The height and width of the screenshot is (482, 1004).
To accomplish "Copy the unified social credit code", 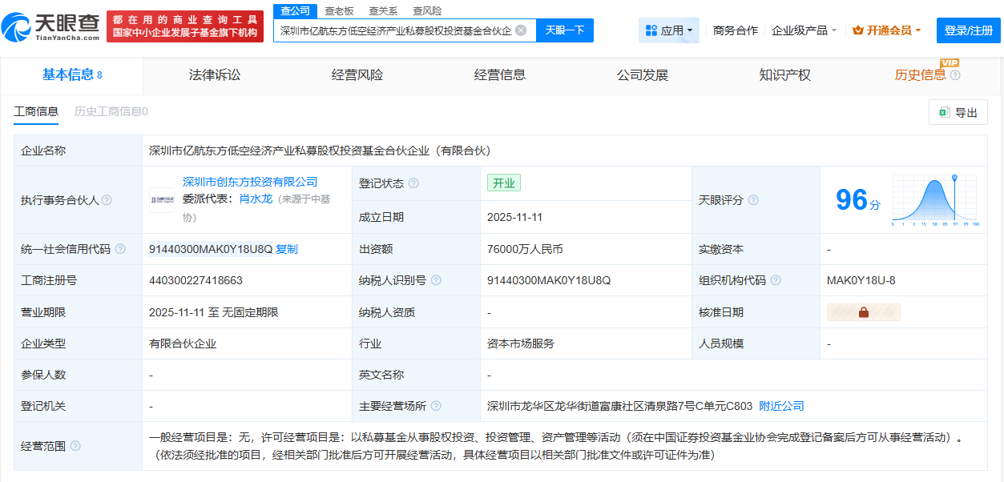I will click(287, 249).
